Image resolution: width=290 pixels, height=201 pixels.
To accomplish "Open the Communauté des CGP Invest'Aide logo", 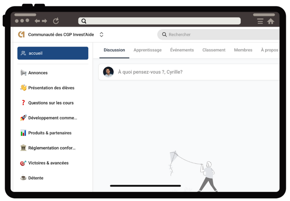I will click(x=21, y=34).
